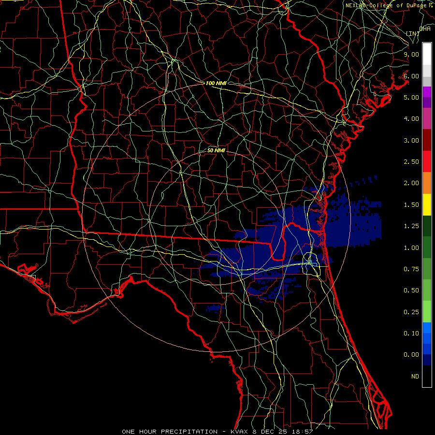Click the 6.00 legend value
The image size is (435, 435).
(411, 76)
